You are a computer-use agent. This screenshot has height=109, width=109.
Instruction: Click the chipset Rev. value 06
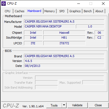tap(99, 33)
